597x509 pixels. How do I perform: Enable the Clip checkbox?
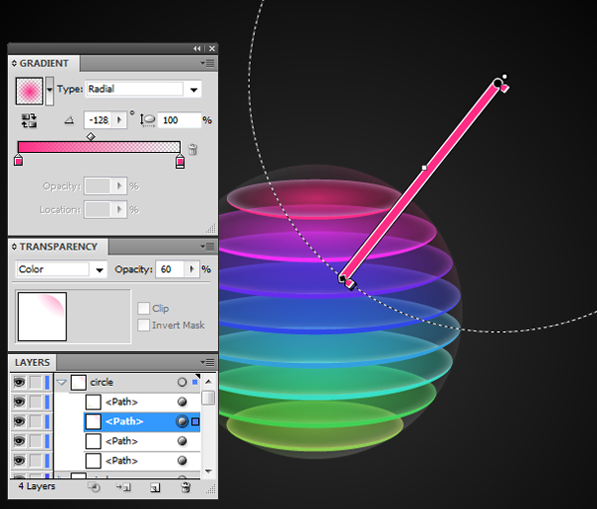143,308
